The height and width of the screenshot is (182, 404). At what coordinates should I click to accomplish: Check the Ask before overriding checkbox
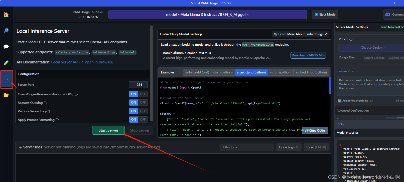[x=339, y=101]
